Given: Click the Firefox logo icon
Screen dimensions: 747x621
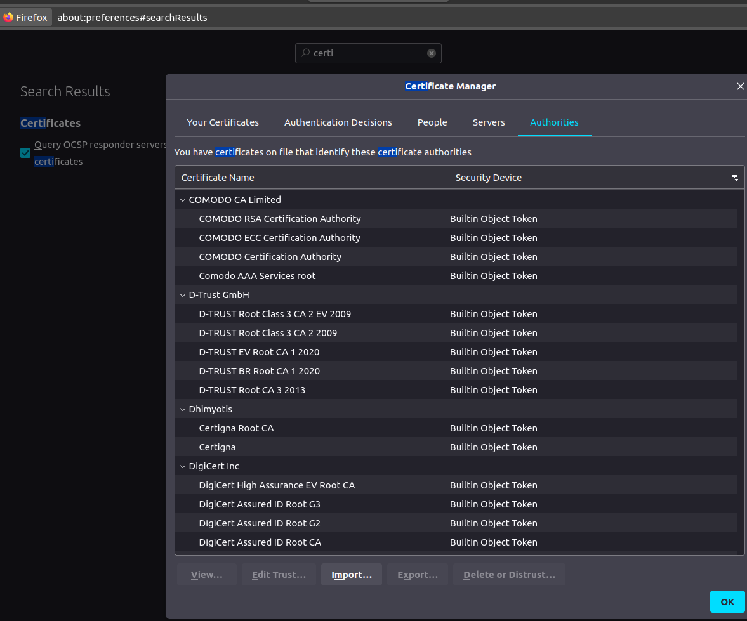Looking at the screenshot, I should pos(8,18).
